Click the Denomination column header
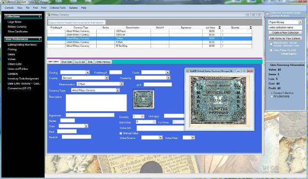Viewport: 308px width, 179px height. pyautogui.click(x=133, y=28)
